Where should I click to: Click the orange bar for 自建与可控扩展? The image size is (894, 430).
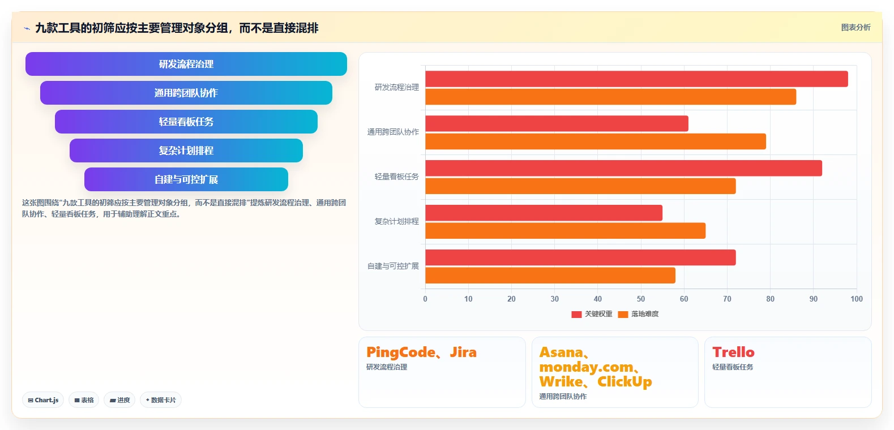[550, 276]
